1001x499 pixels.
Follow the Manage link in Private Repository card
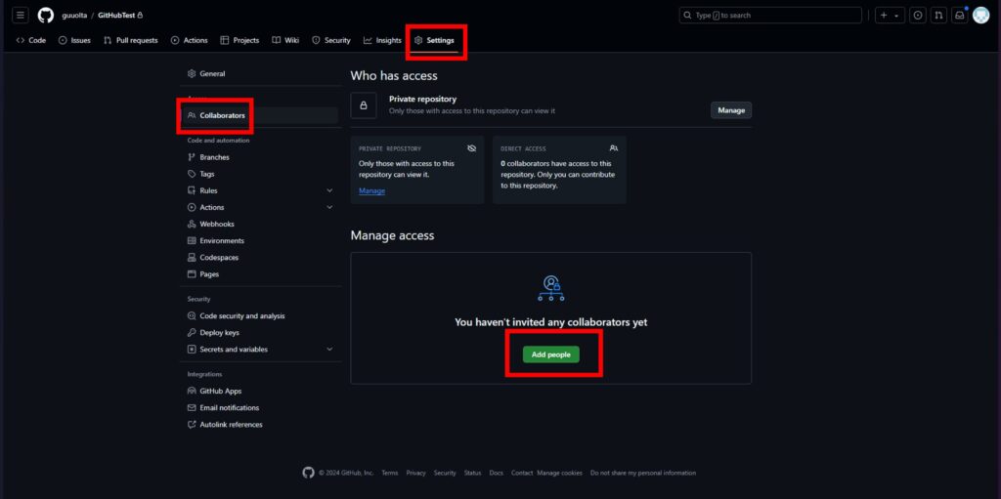pos(371,190)
